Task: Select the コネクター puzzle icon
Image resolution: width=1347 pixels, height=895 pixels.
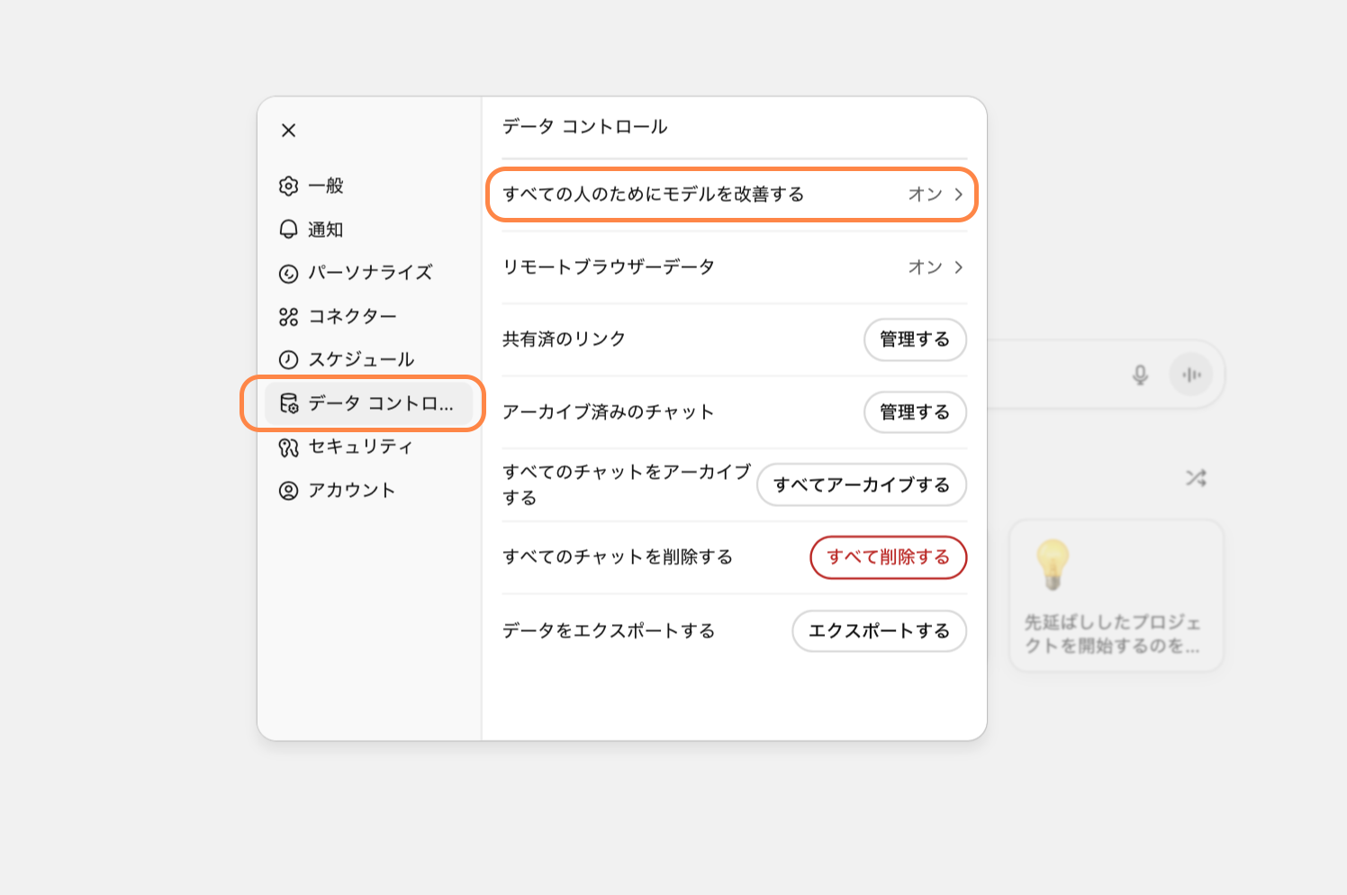Action: tap(288, 315)
